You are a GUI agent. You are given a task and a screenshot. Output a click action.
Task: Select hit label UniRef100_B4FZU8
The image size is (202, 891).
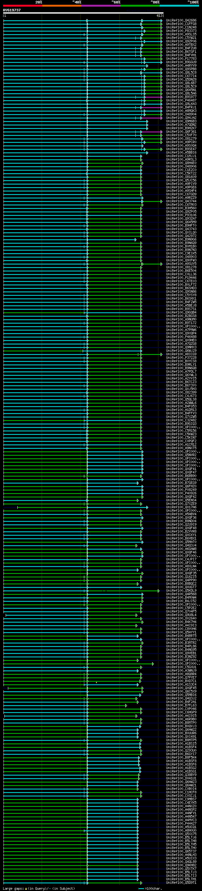[x=181, y=48]
